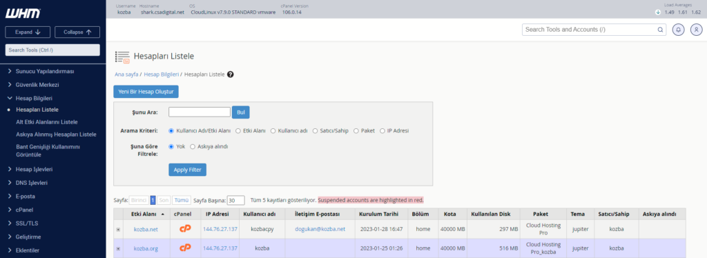Click the cPanel icon for kozba.org
This screenshot has width=707, height=258.
tap(185, 248)
